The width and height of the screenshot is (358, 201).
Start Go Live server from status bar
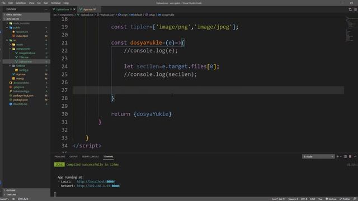(331, 199)
